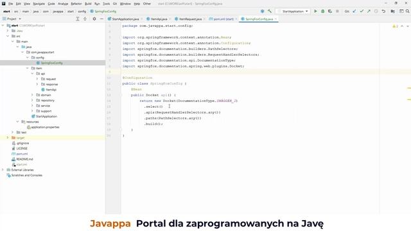Open the Refactor menu
411x231 pixels.
tap(76, 4)
